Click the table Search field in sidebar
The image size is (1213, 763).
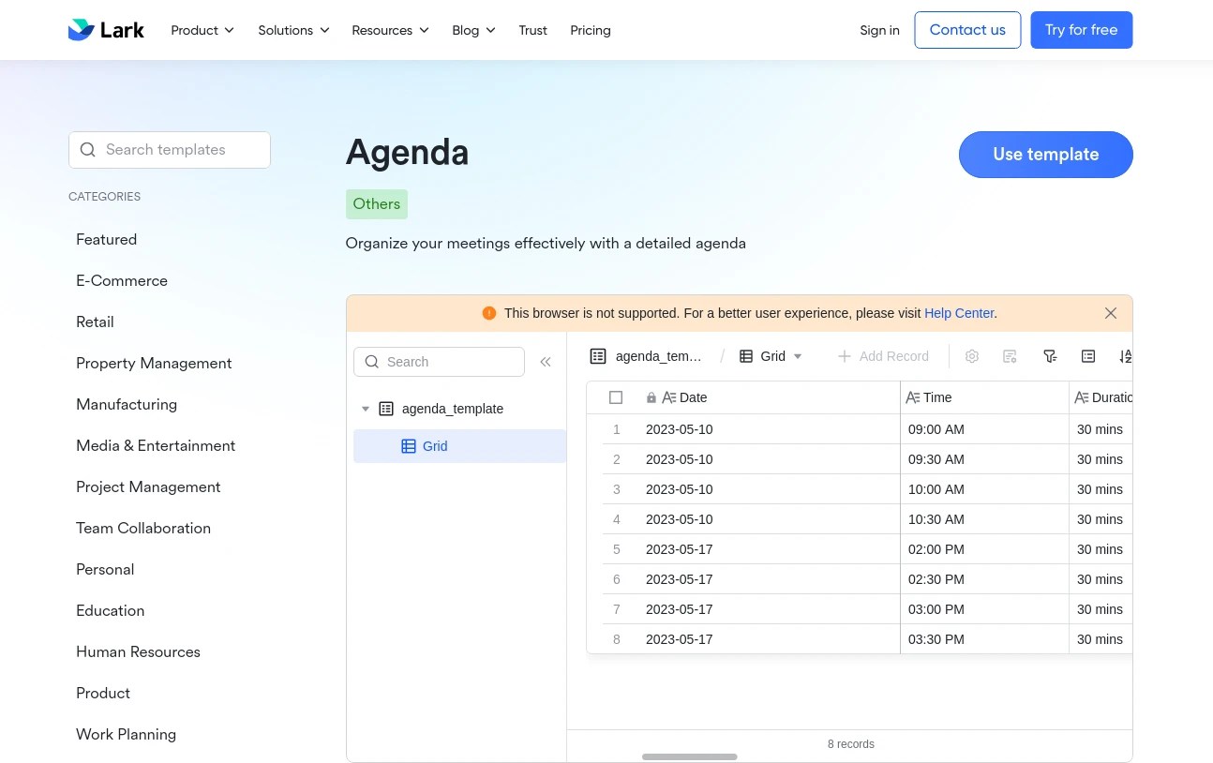(439, 362)
